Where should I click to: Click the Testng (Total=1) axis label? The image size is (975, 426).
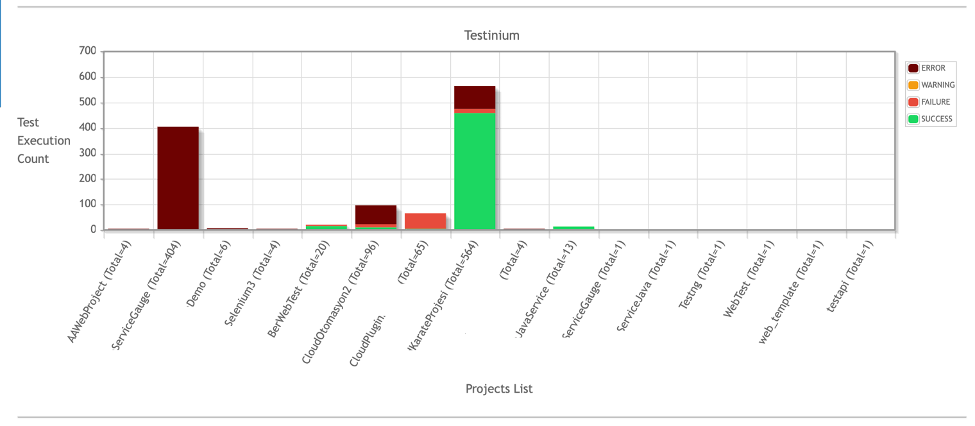(704, 274)
